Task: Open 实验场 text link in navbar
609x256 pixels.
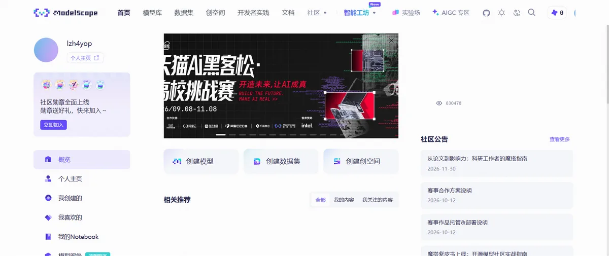Action: (x=411, y=13)
